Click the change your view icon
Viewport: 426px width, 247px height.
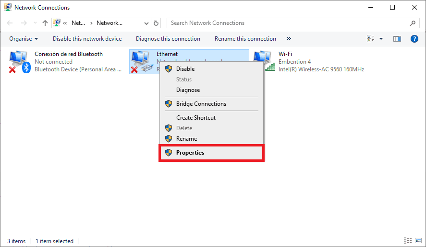pos(371,39)
